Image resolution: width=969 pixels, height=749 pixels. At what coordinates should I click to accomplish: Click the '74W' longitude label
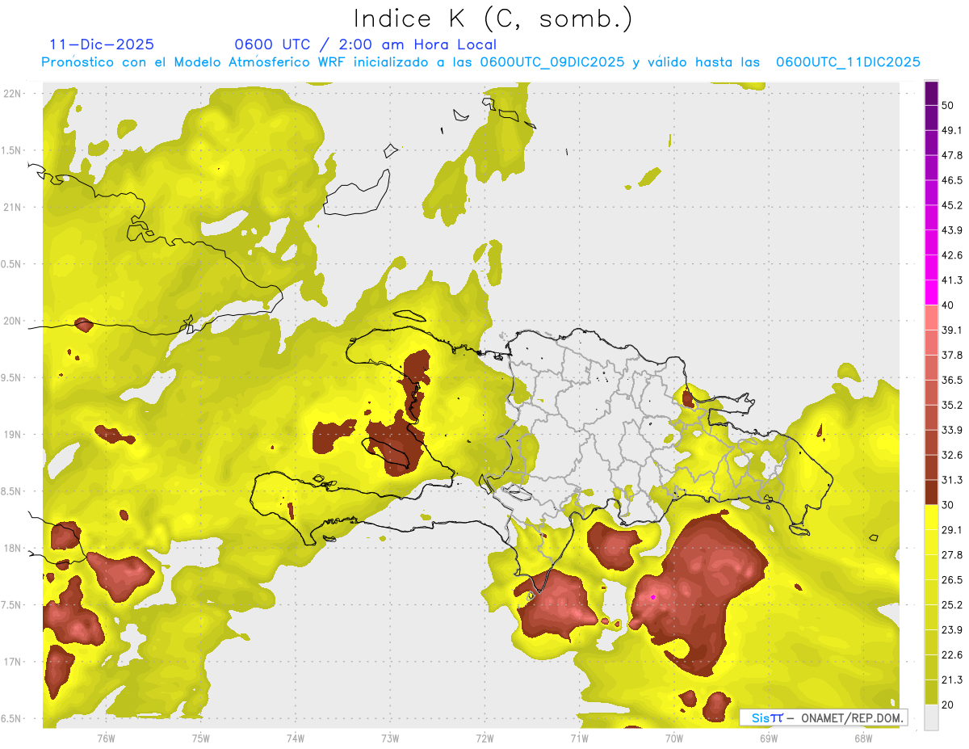(295, 738)
